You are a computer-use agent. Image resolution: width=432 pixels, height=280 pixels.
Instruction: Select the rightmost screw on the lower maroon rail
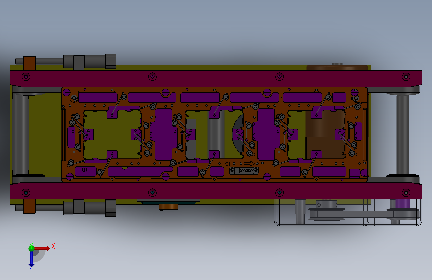click(406, 192)
